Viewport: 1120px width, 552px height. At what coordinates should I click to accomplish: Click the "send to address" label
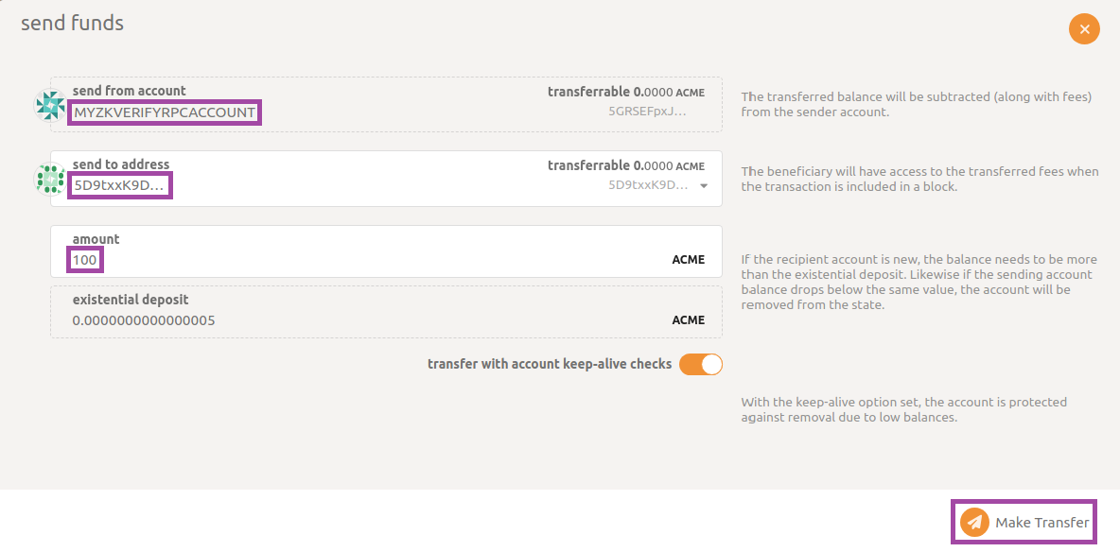click(121, 164)
